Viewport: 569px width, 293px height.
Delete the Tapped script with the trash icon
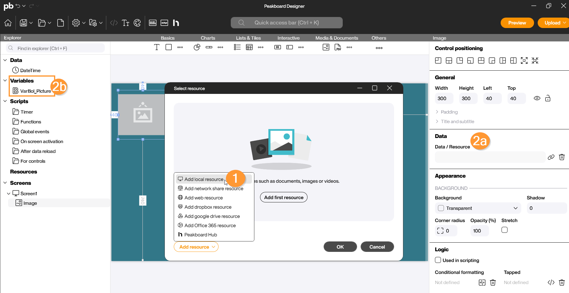click(x=562, y=282)
